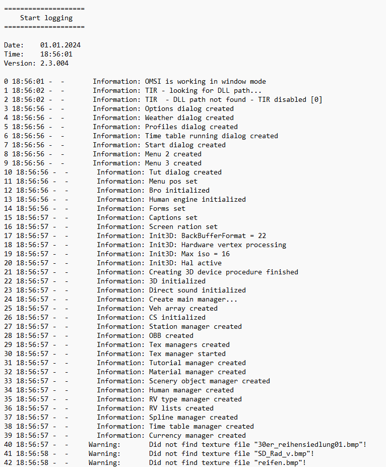Click the "Weather dialog created" line
Viewport: 386px width, 467px height.
point(189,118)
